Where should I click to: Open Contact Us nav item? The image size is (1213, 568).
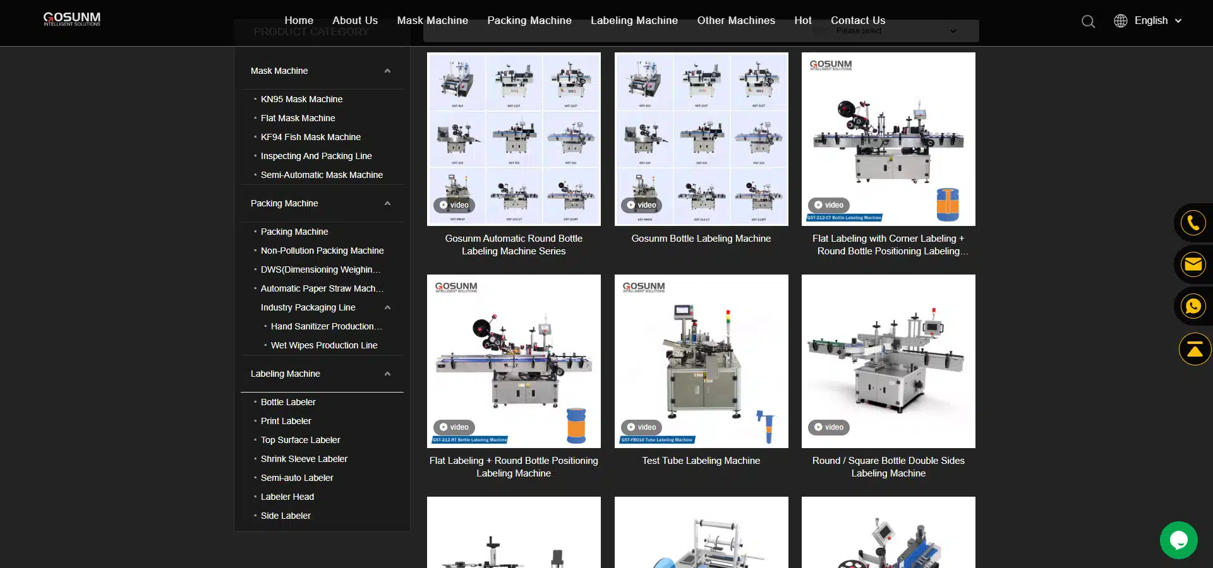click(x=858, y=20)
